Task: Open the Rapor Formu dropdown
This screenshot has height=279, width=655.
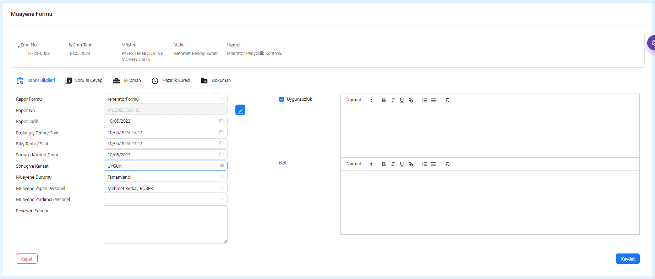Action: [165, 99]
